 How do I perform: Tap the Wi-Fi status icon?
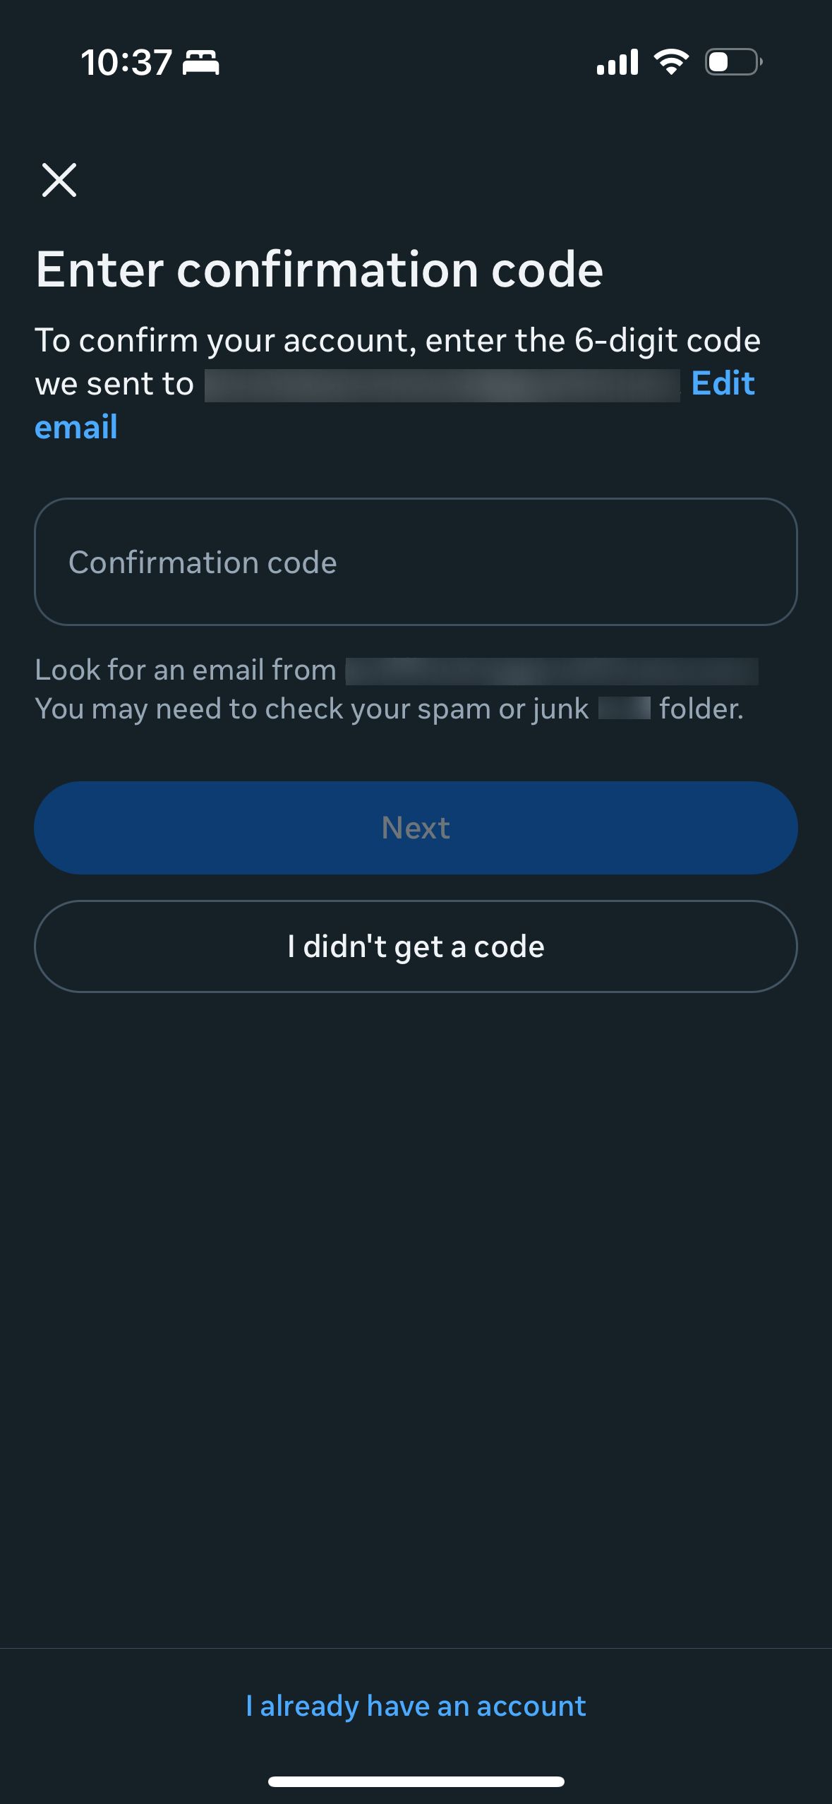(671, 62)
